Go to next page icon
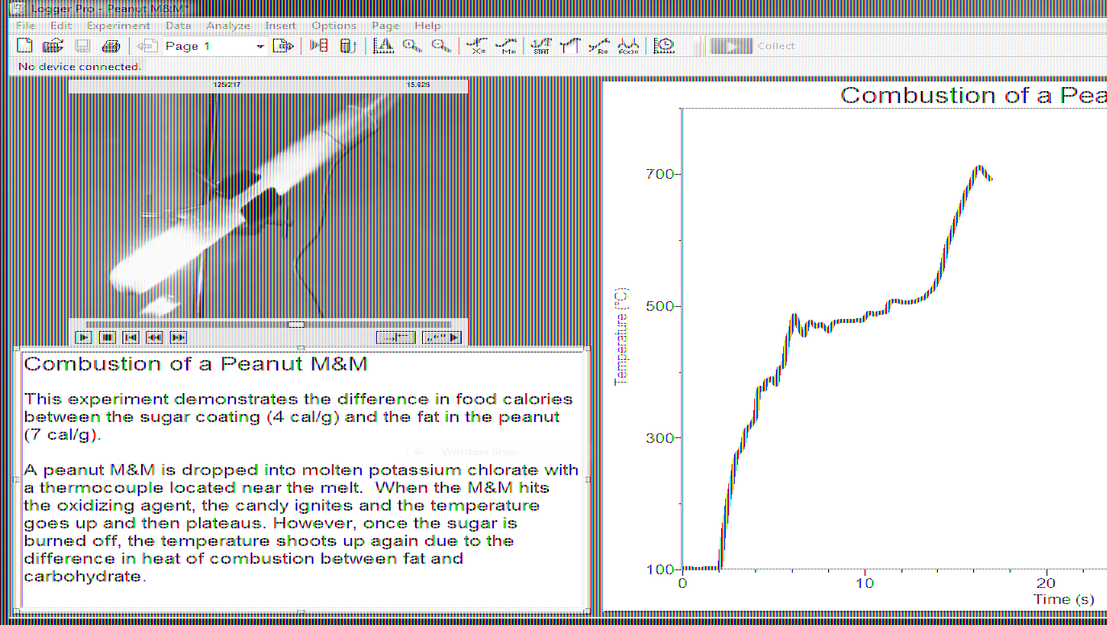Screen dimensions: 1107x625 tap(283, 46)
